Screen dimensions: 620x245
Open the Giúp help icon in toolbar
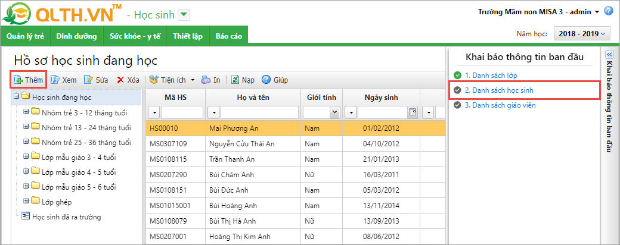coord(266,80)
